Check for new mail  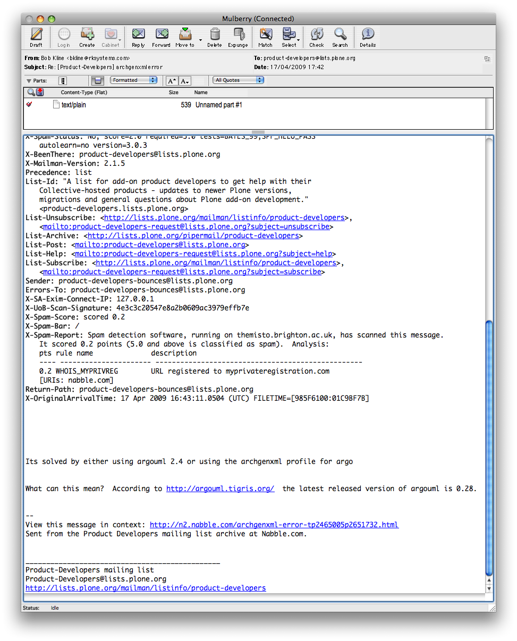(317, 37)
